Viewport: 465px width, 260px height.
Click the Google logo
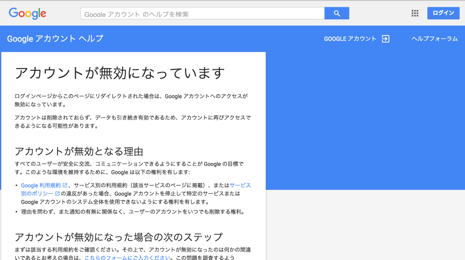click(27, 13)
